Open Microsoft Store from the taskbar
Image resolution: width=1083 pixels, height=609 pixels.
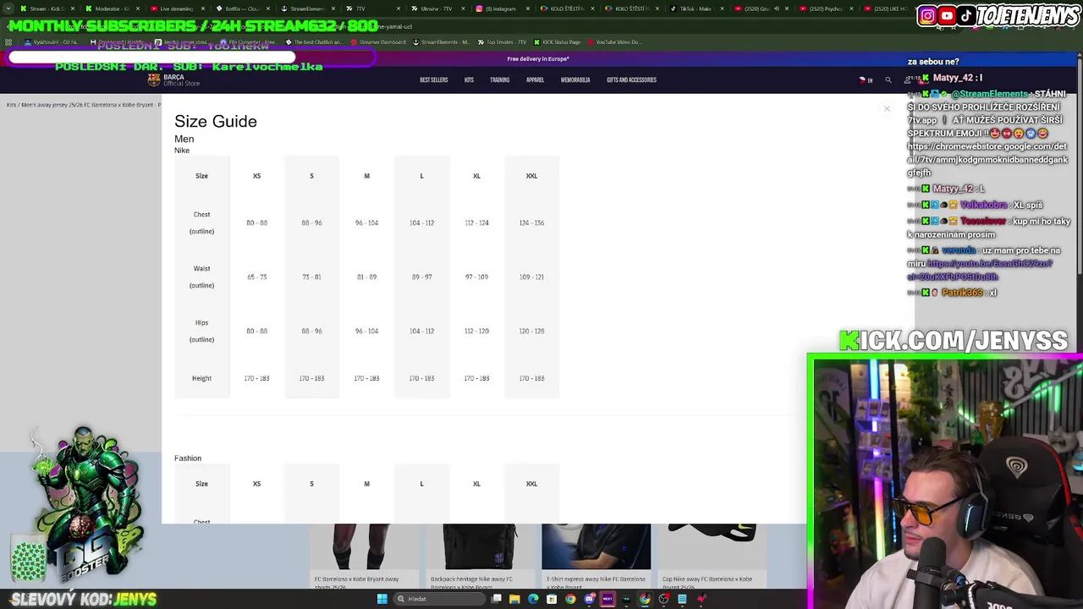(x=552, y=599)
